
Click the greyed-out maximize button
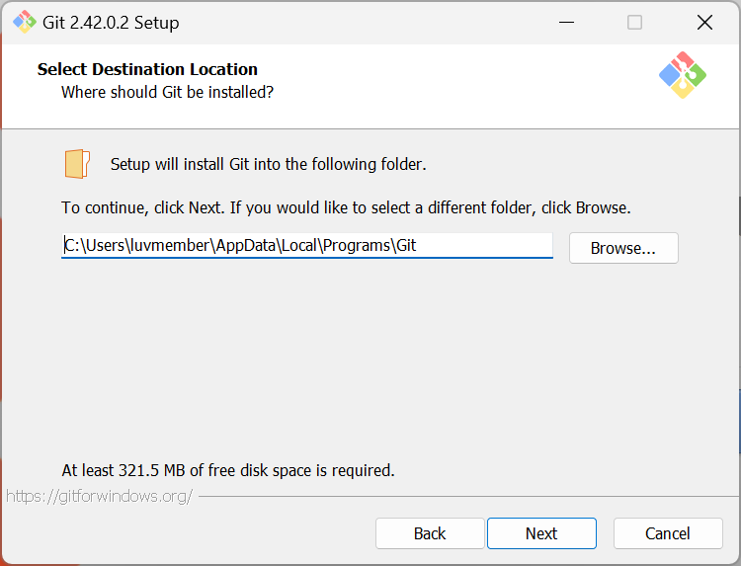click(x=634, y=22)
